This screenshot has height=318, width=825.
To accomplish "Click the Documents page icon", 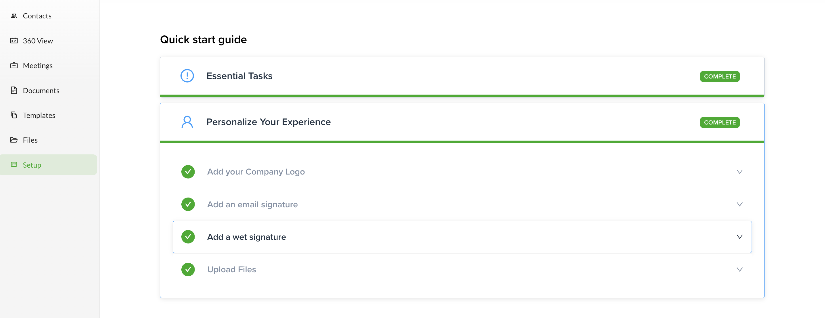I will 14,90.
